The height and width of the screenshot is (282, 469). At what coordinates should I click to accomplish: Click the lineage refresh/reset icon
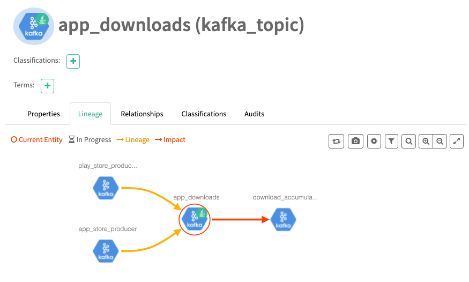pos(336,141)
